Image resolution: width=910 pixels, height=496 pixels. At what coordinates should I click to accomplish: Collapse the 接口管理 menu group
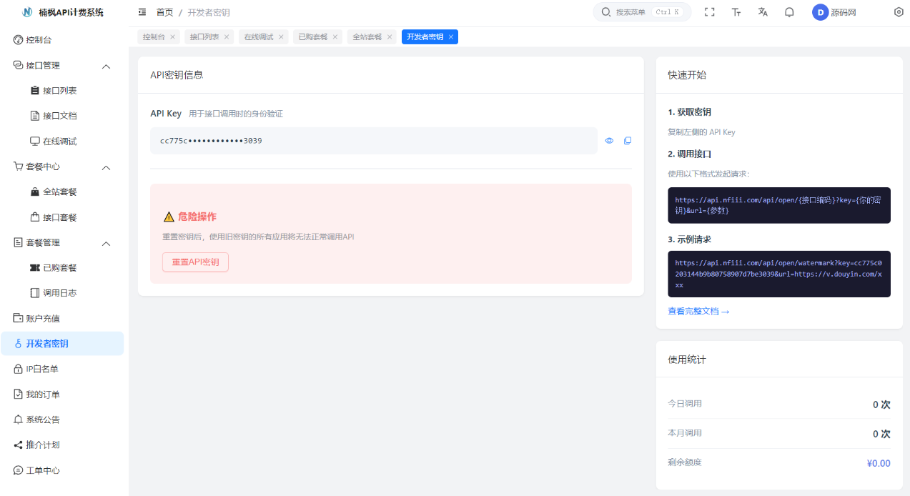(x=107, y=66)
